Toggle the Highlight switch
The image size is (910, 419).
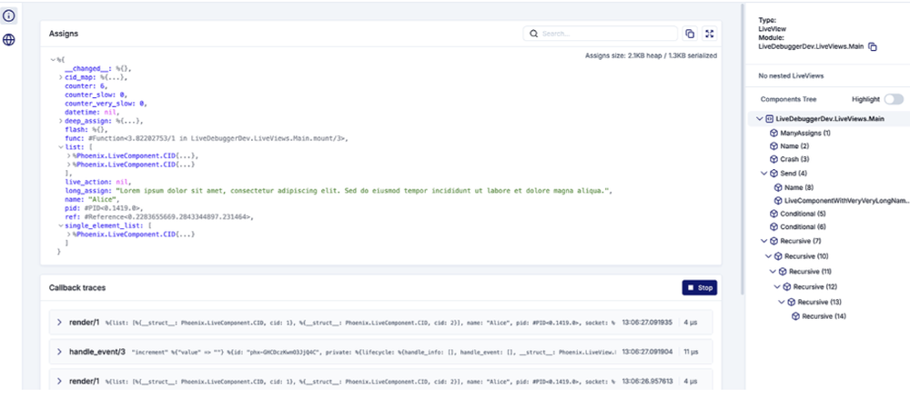click(x=894, y=99)
